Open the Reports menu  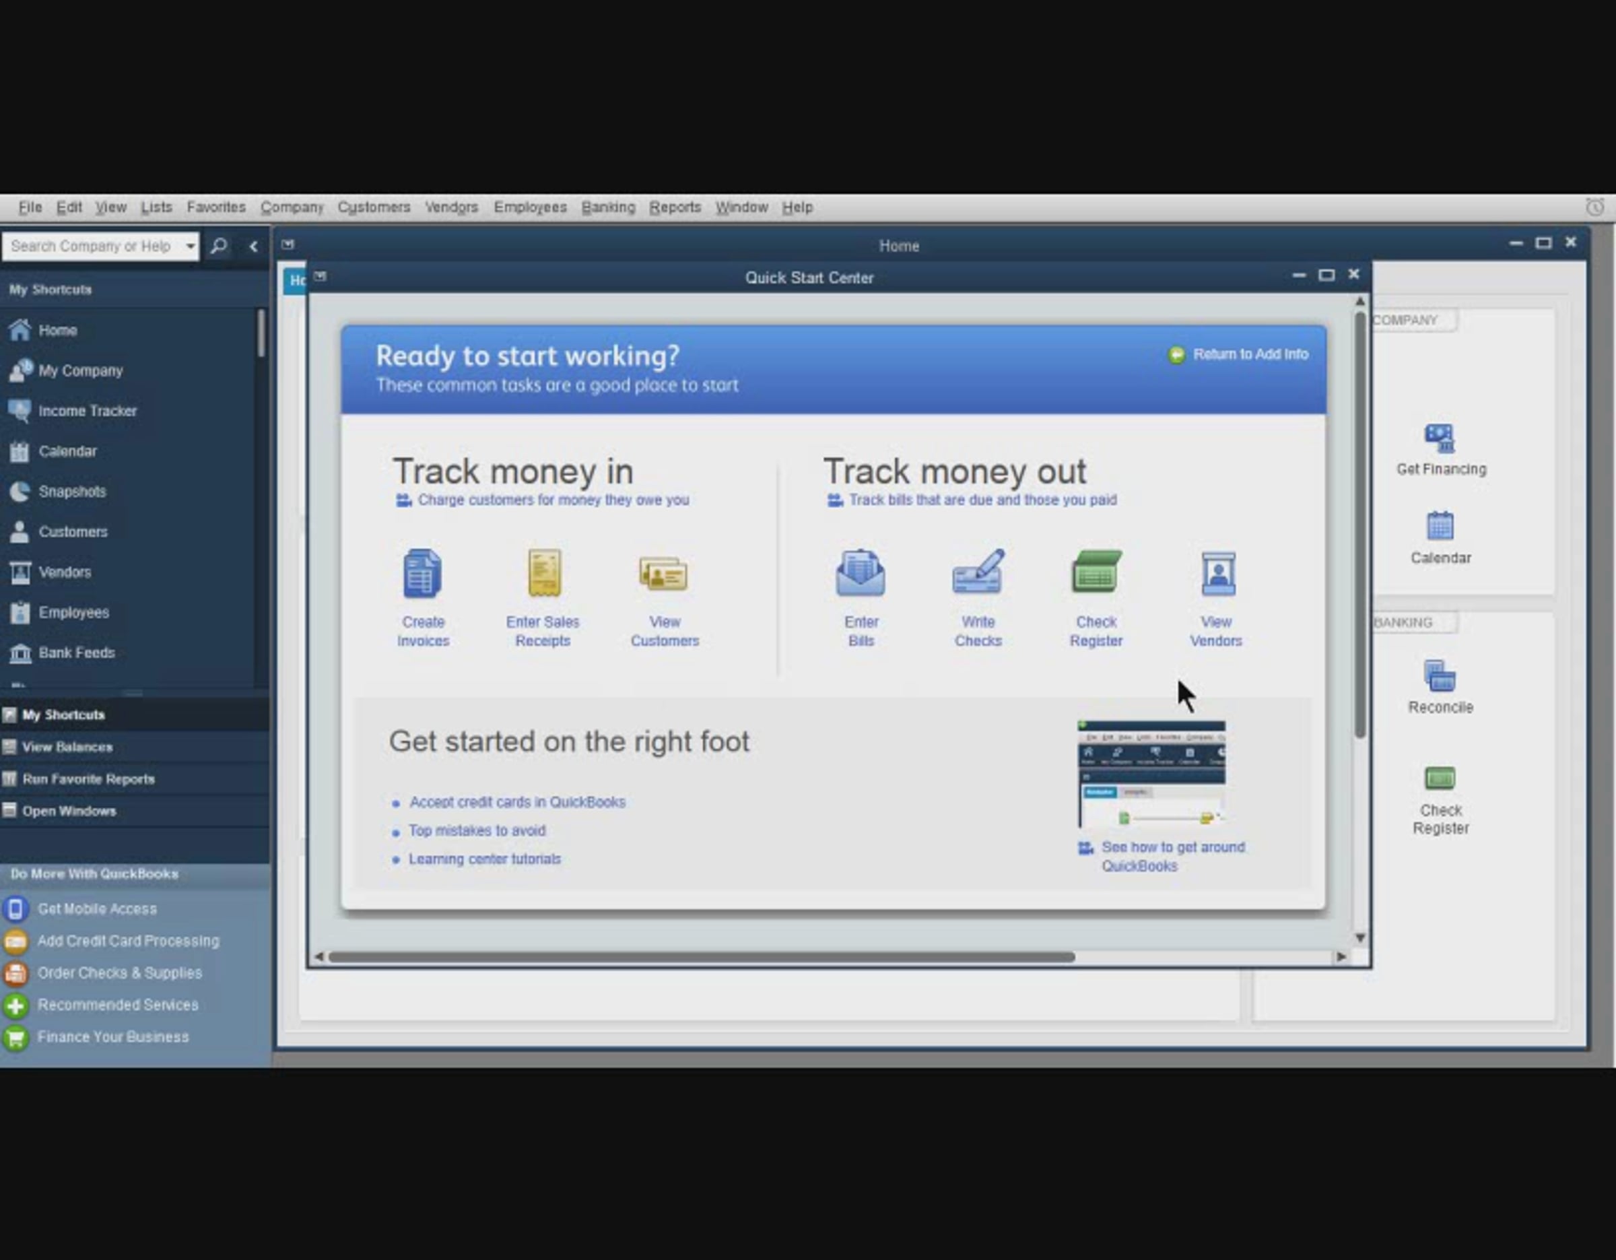pos(674,207)
